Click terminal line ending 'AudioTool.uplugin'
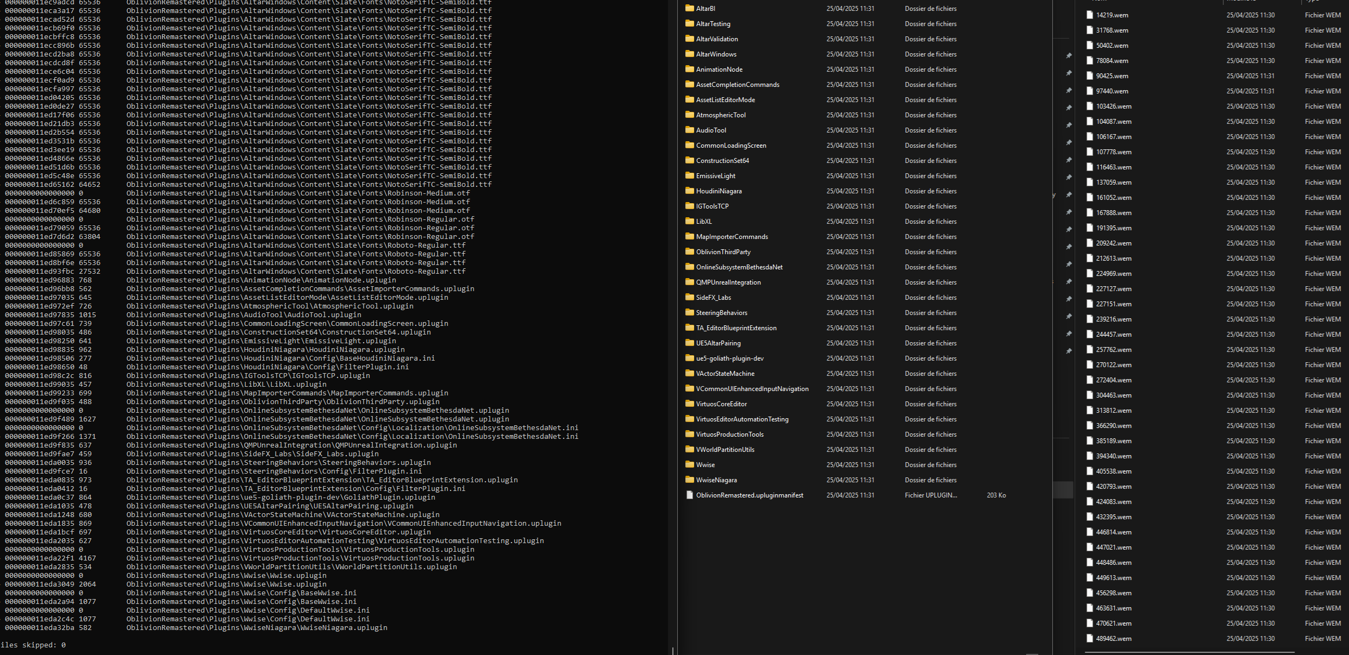 [x=183, y=315]
